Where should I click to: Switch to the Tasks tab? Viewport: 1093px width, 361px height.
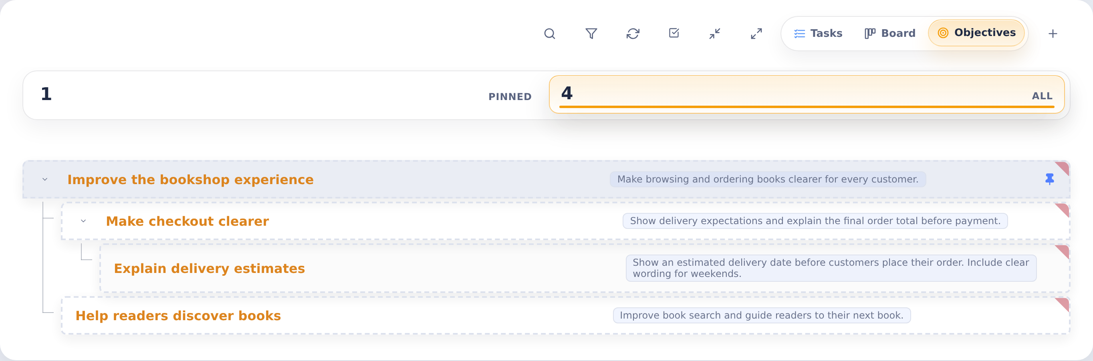[818, 34]
